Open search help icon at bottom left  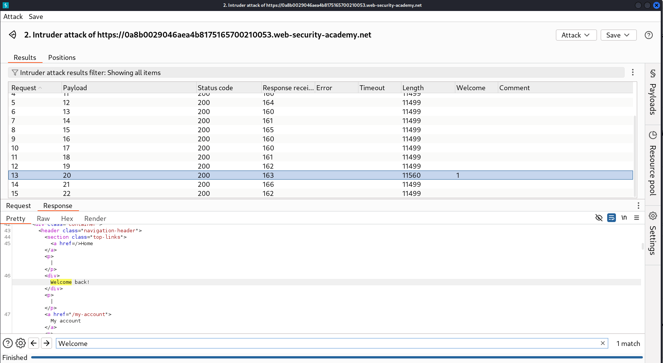[x=8, y=343]
